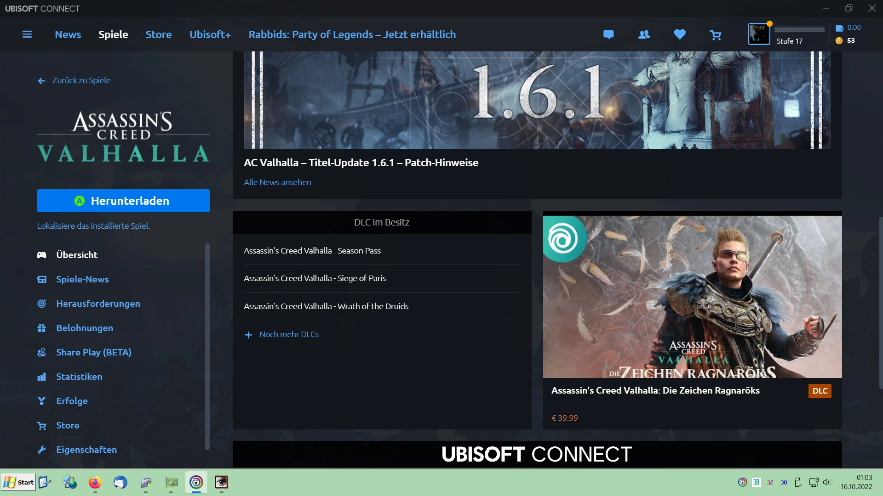883x496 pixels.
Task: Open Herausforderungen in the sidebar
Action: [x=89, y=304]
